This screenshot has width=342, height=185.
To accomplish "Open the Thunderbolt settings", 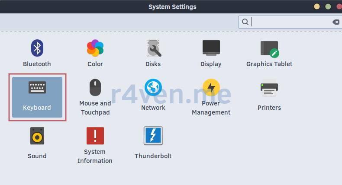I will [153, 142].
